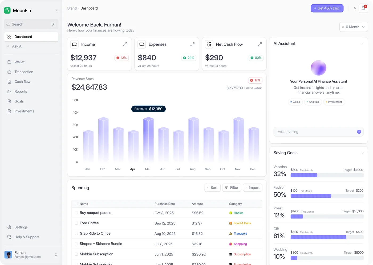Expand the Expenses card
This screenshot has height=265, width=373.
(x=192, y=44)
